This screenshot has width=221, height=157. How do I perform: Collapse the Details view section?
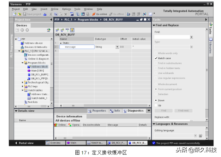click(x=16, y=111)
